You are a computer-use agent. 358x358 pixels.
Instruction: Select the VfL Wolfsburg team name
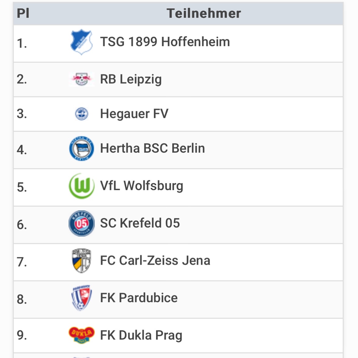tap(142, 186)
